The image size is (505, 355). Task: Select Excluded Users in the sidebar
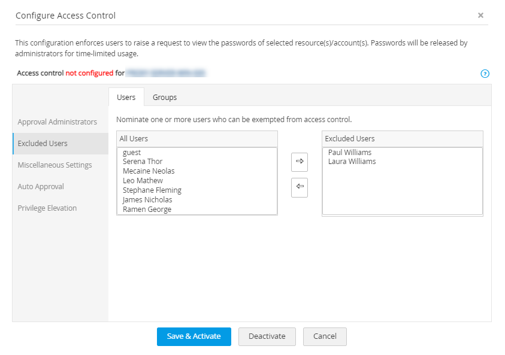pos(43,144)
